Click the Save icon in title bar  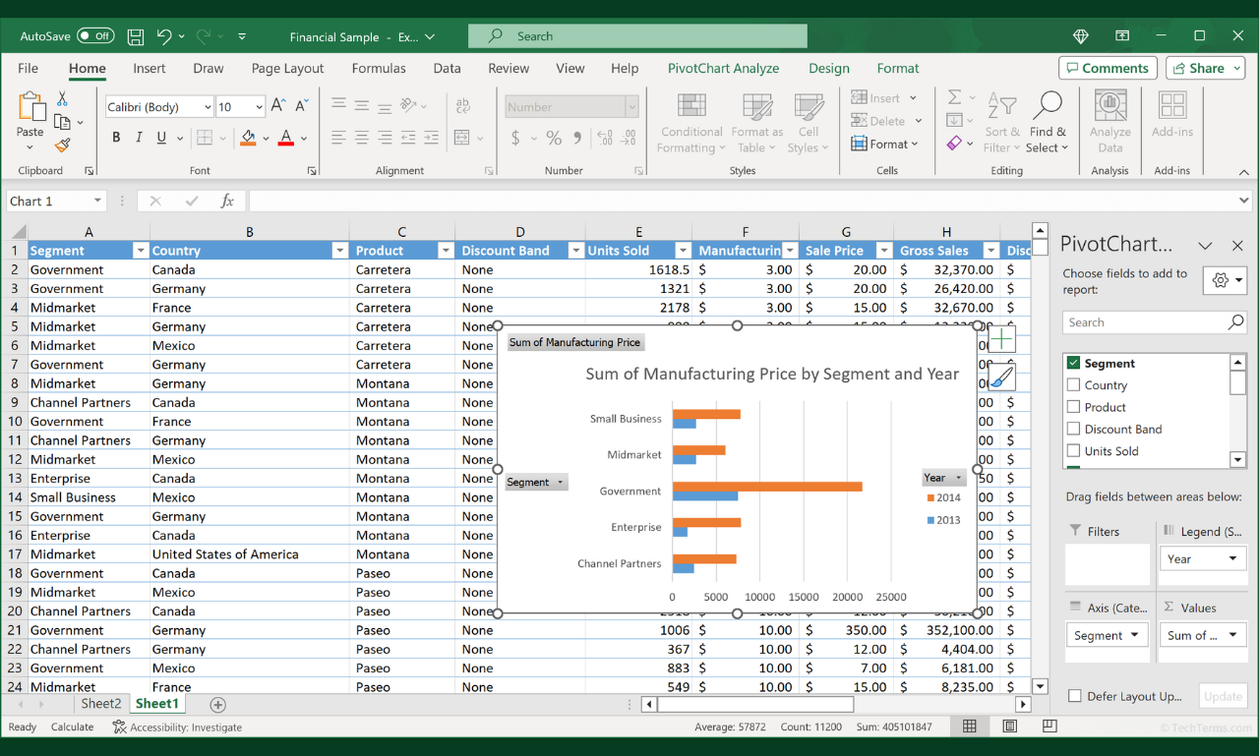pyautogui.click(x=136, y=36)
